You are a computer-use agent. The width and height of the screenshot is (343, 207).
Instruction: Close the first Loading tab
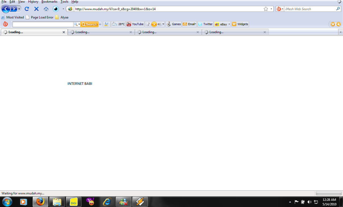point(64,32)
